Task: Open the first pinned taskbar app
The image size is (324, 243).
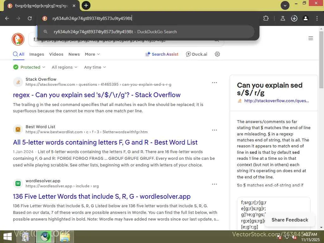Action: click(25, 237)
